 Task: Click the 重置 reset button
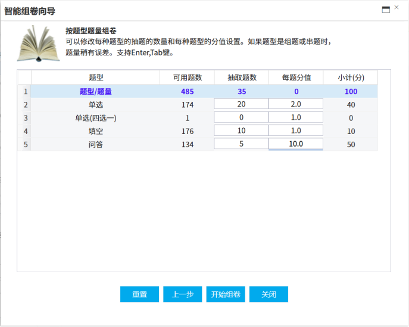139,294
